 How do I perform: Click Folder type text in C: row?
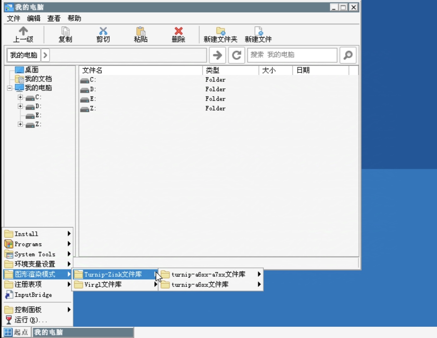click(215, 80)
